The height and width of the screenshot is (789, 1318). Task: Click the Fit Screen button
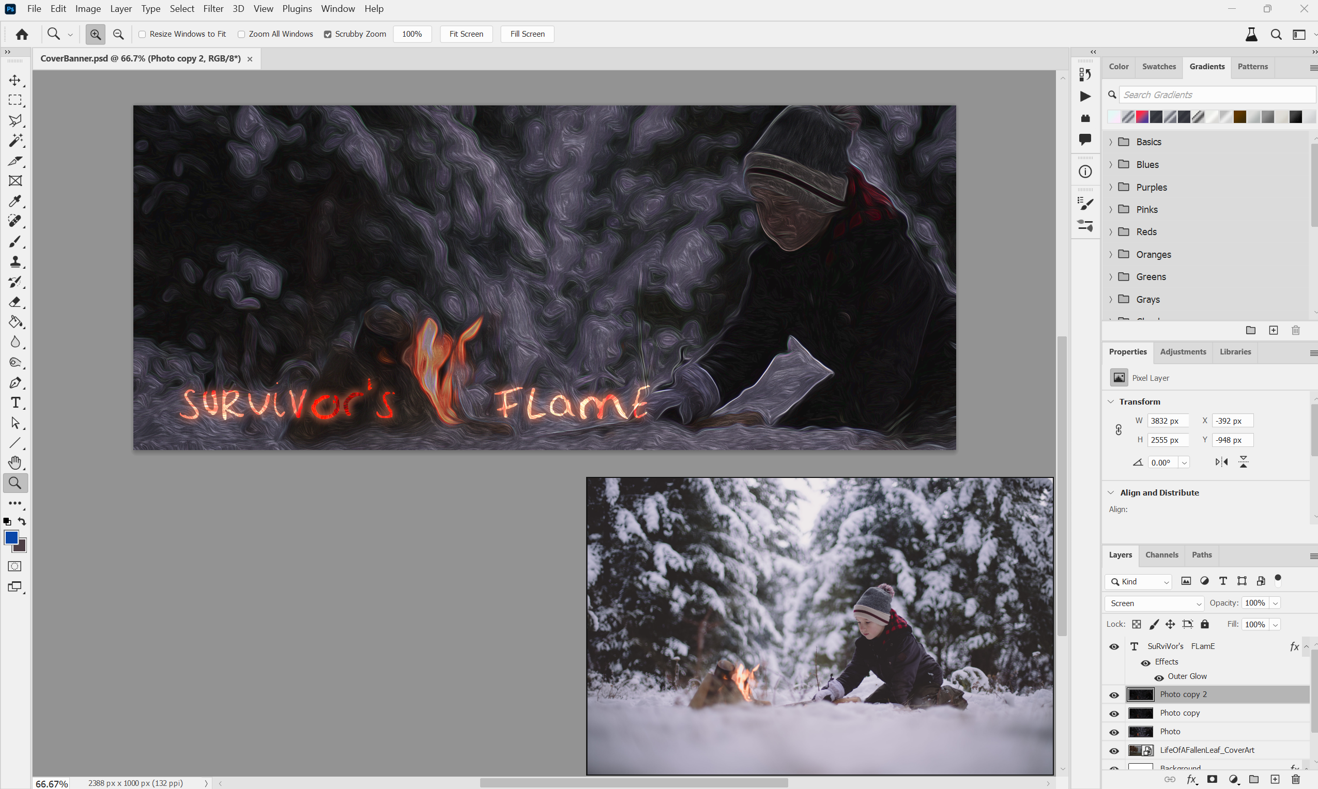click(x=466, y=34)
